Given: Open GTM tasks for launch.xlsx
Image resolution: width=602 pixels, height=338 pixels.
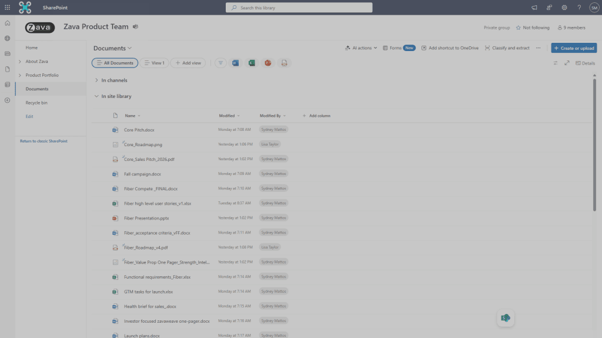Looking at the screenshot, I should point(148,292).
